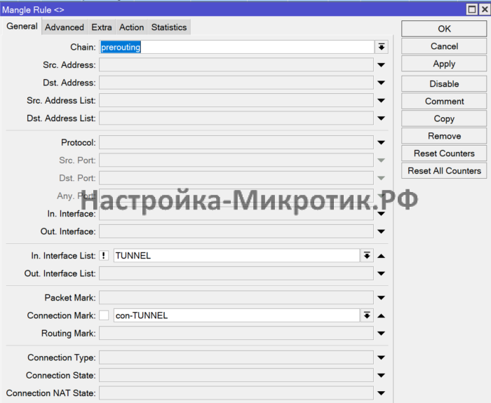The image size is (491, 403).
Task: Toggle the negate checkbox for In. Interface List
Action: pyautogui.click(x=104, y=256)
